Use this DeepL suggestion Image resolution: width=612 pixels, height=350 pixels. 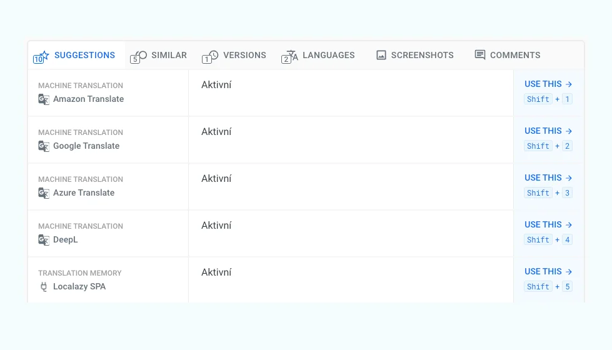[548, 224]
